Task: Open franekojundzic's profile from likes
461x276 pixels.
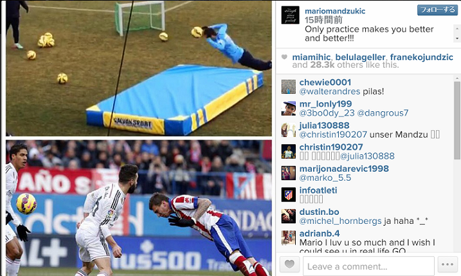Action: coord(422,57)
